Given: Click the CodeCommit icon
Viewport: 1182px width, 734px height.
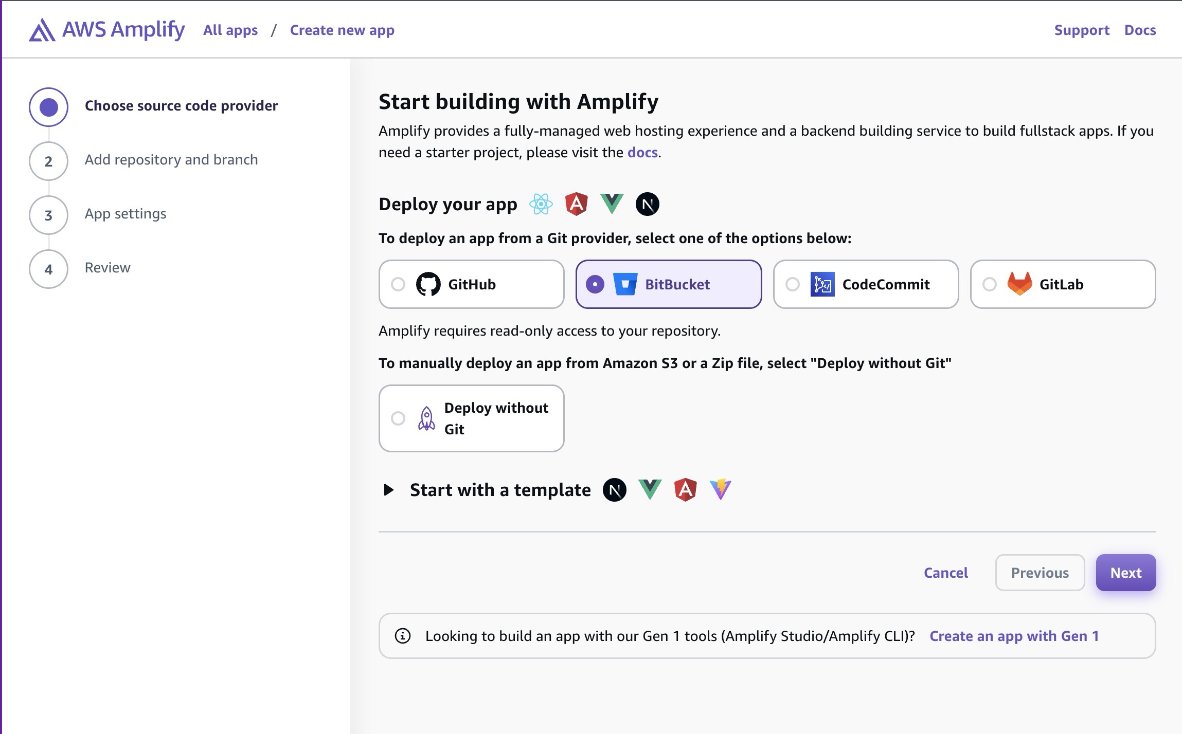Looking at the screenshot, I should [x=822, y=284].
